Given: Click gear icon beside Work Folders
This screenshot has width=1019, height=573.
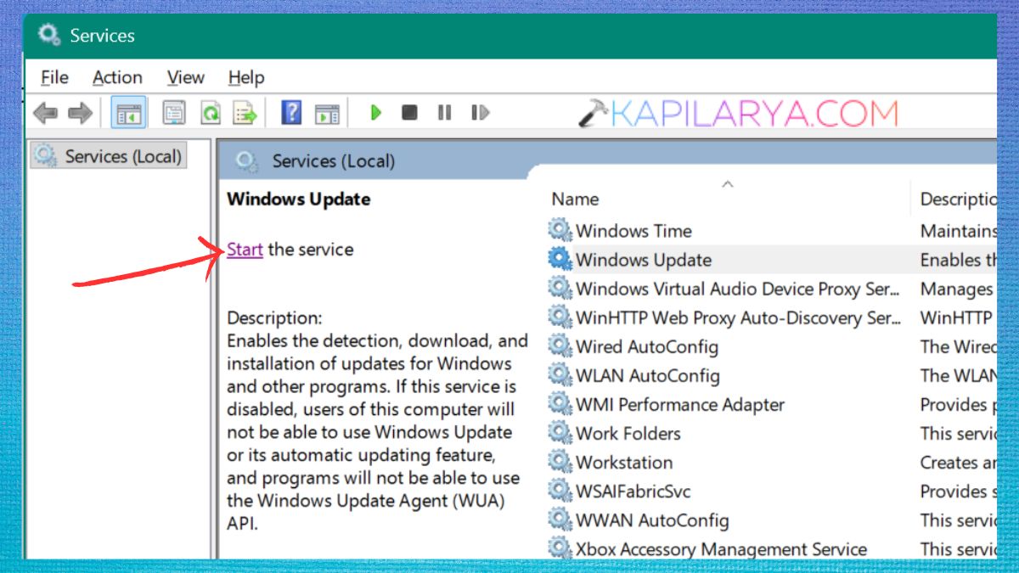Looking at the screenshot, I should point(560,432).
